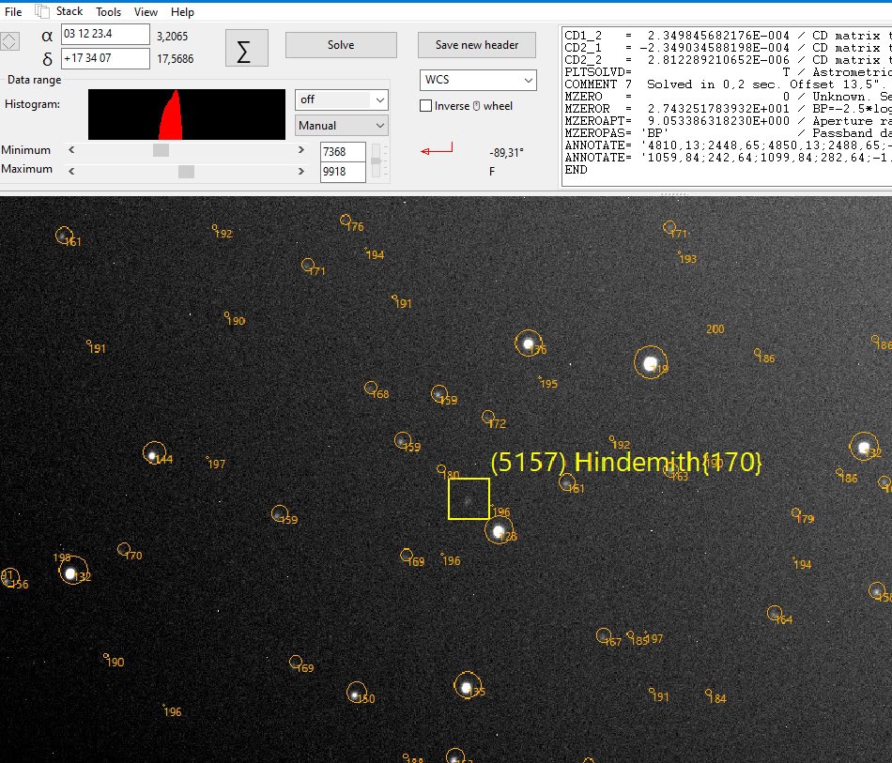The image size is (892, 763).
Task: Click the FITS header text area
Action: click(x=727, y=106)
